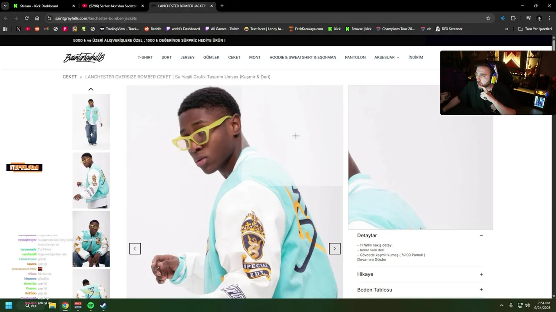The height and width of the screenshot is (312, 556).
Task: Click the Devamını Göster link
Action: click(x=372, y=260)
